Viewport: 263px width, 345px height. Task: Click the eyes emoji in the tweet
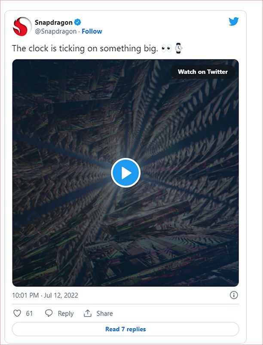(x=166, y=48)
